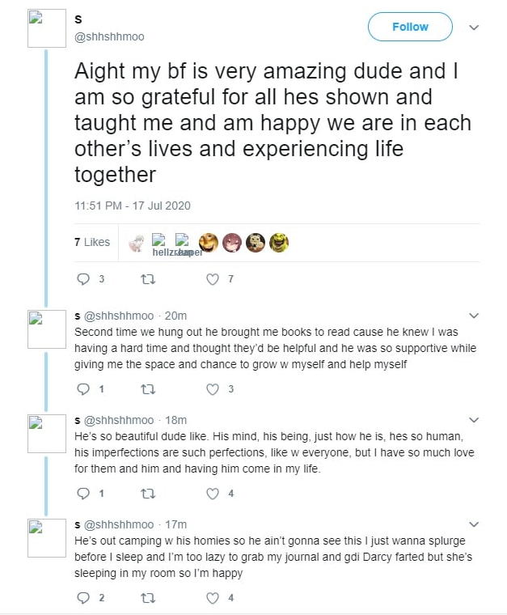507x615 pixels.
Task: Reply to the main tweet
Action: (x=82, y=279)
